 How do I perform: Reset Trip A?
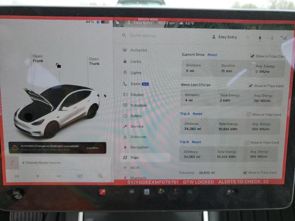197,114
